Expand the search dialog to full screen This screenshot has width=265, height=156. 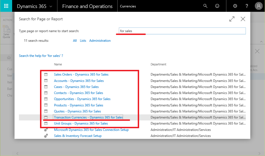[x=232, y=19]
